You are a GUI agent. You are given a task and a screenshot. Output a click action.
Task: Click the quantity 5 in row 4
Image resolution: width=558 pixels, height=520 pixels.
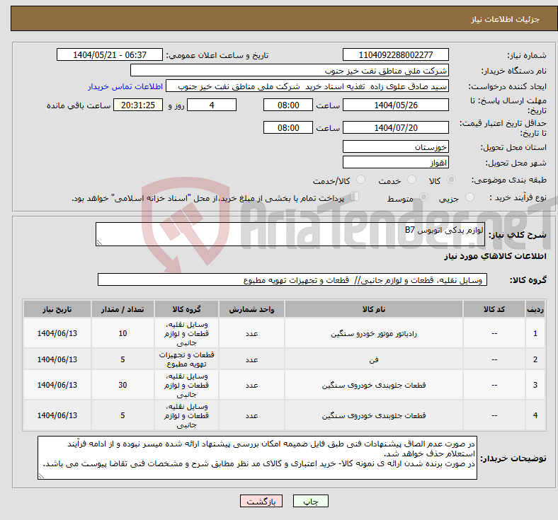point(123,415)
